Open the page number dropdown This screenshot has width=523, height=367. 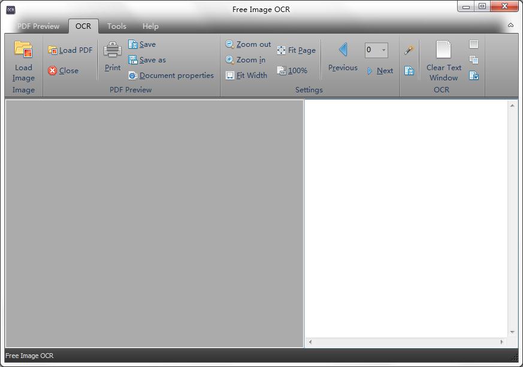coord(383,50)
